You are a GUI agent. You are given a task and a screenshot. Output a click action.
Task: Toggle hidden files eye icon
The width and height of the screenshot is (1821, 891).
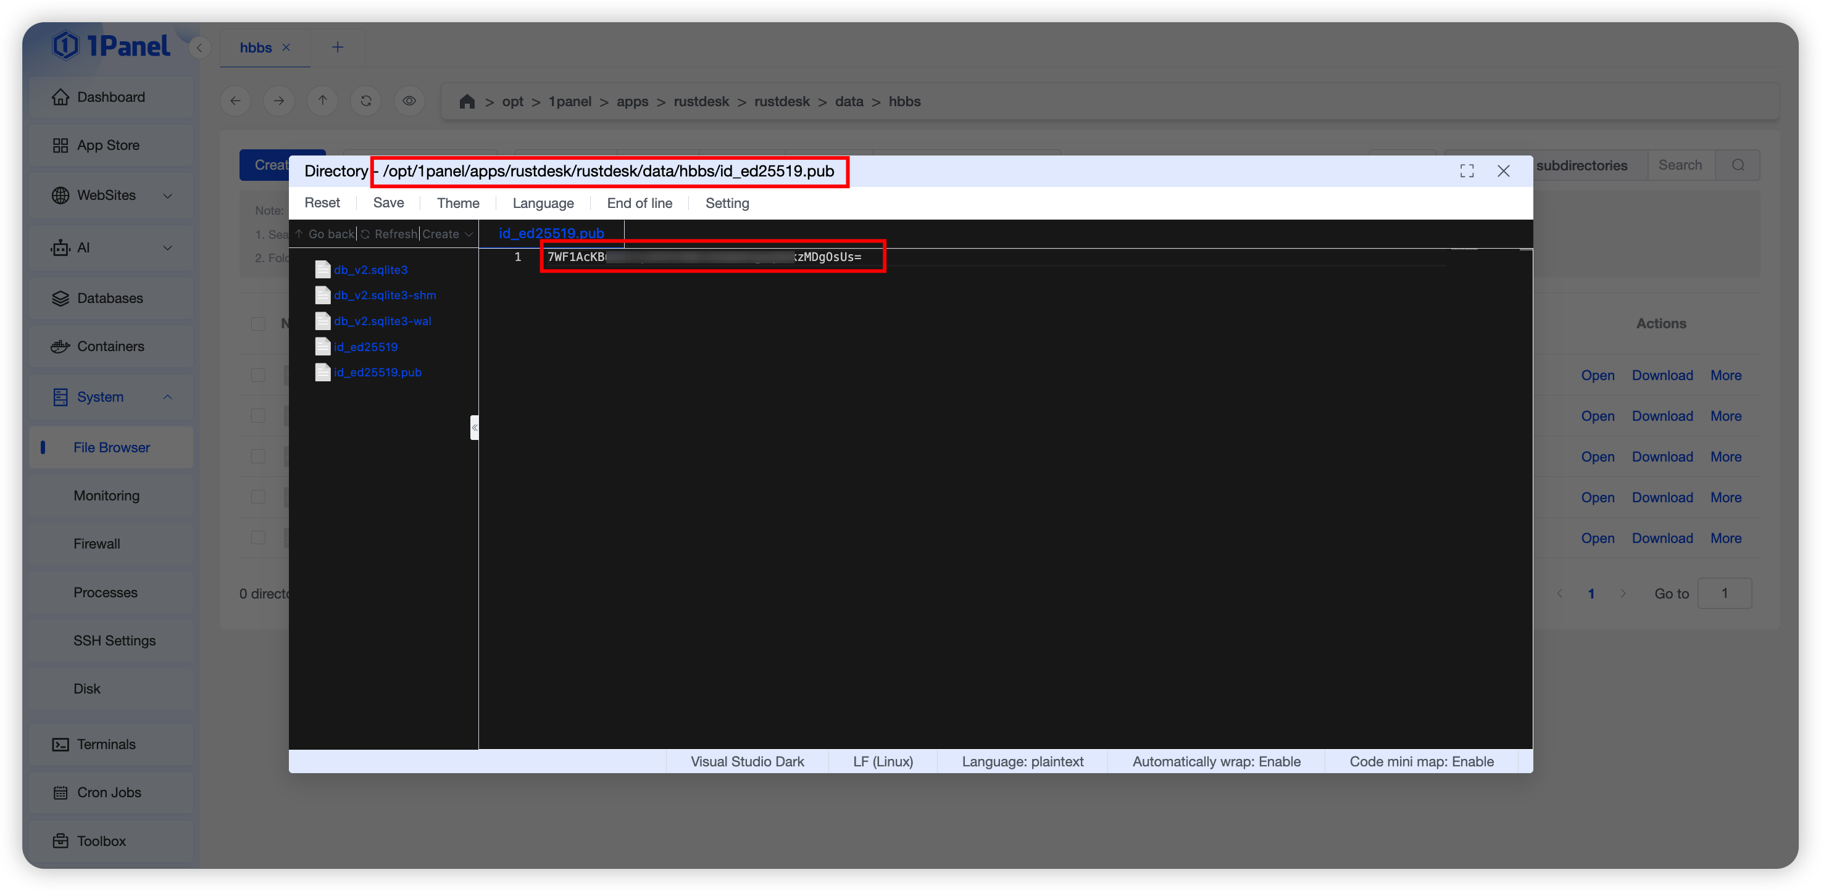[x=409, y=101]
